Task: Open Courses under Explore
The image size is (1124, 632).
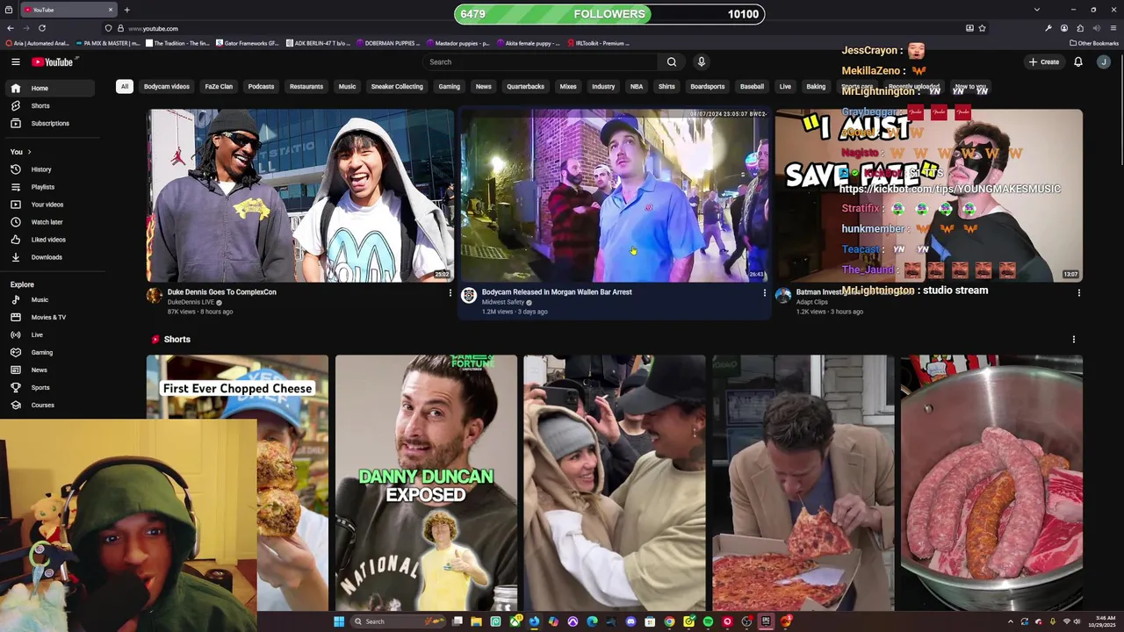Action: (42, 405)
